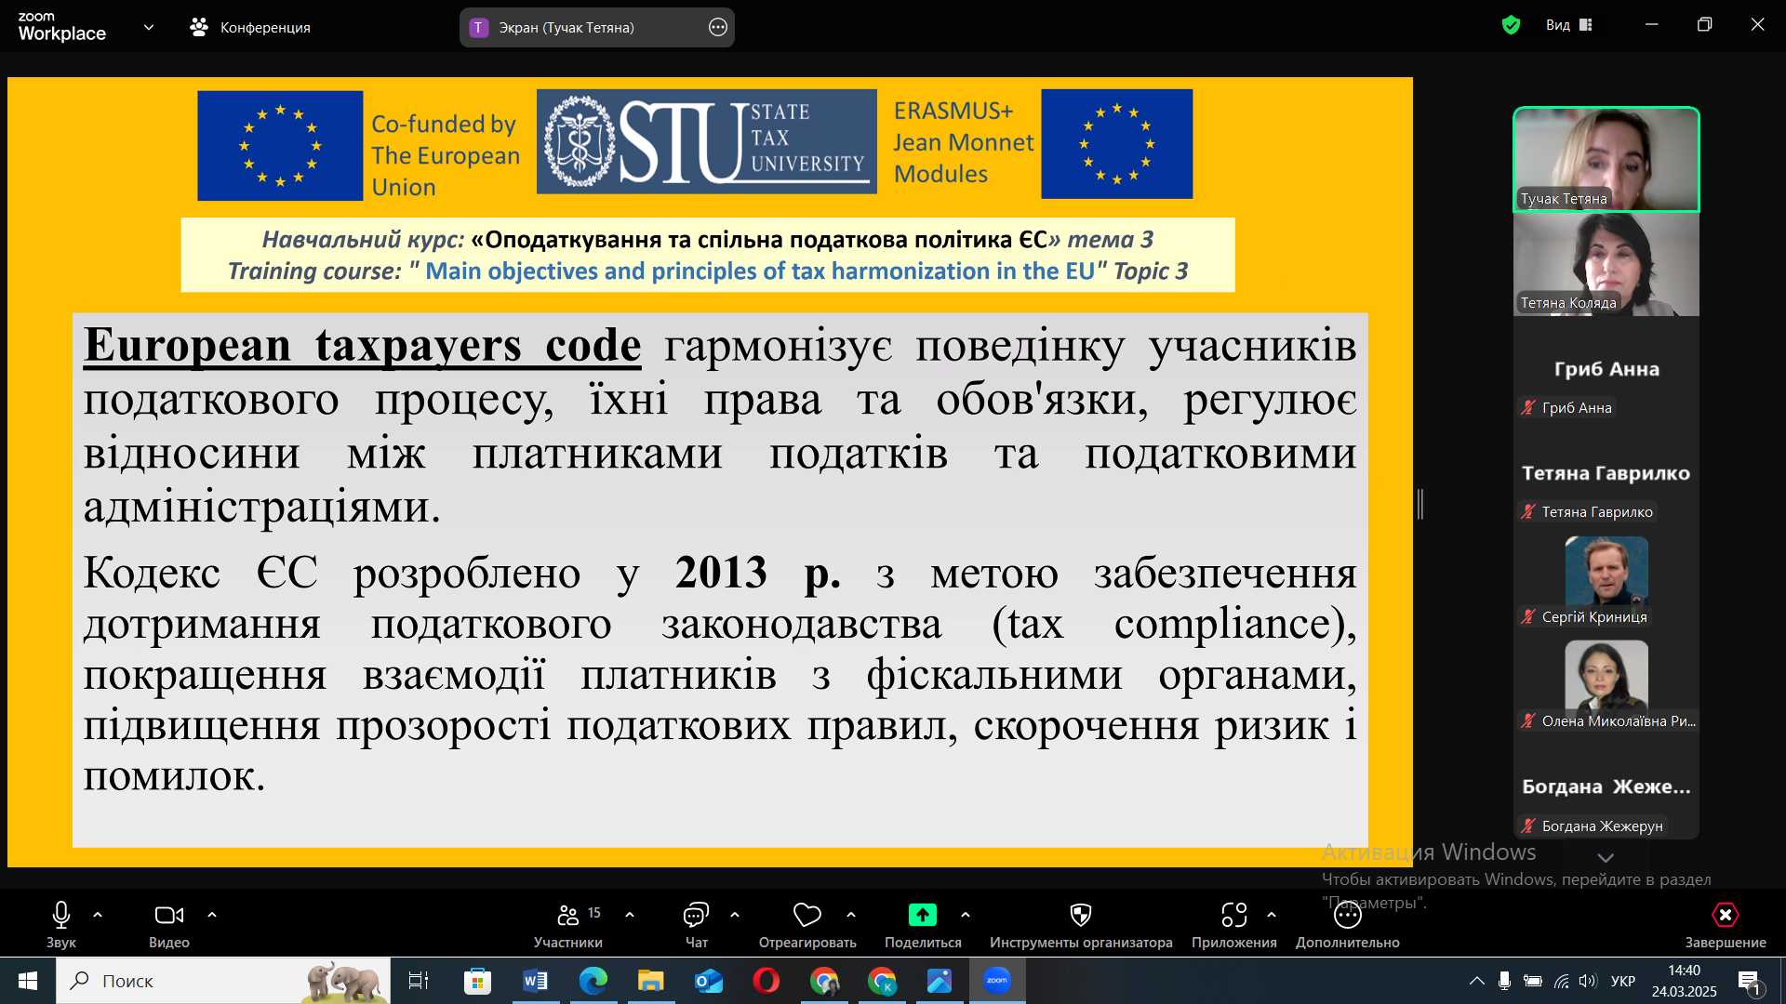1786x1004 pixels.
Task: Expand the arrow next to Чат
Action: 735,915
